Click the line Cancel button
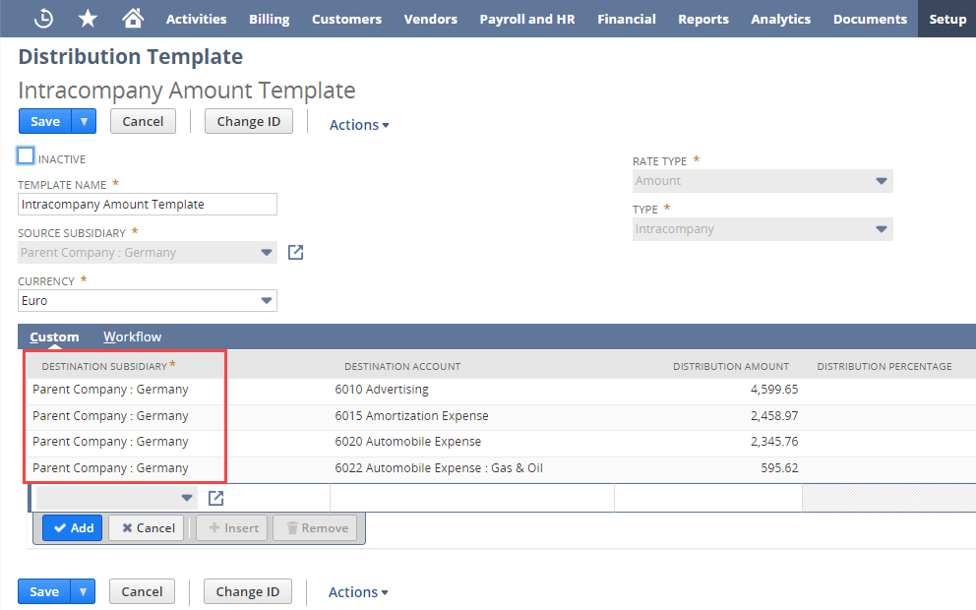Image resolution: width=976 pixels, height=610 pixels. click(x=147, y=527)
